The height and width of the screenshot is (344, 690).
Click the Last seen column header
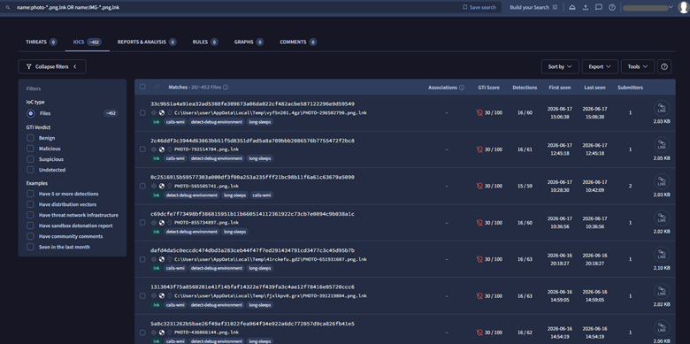tap(594, 88)
